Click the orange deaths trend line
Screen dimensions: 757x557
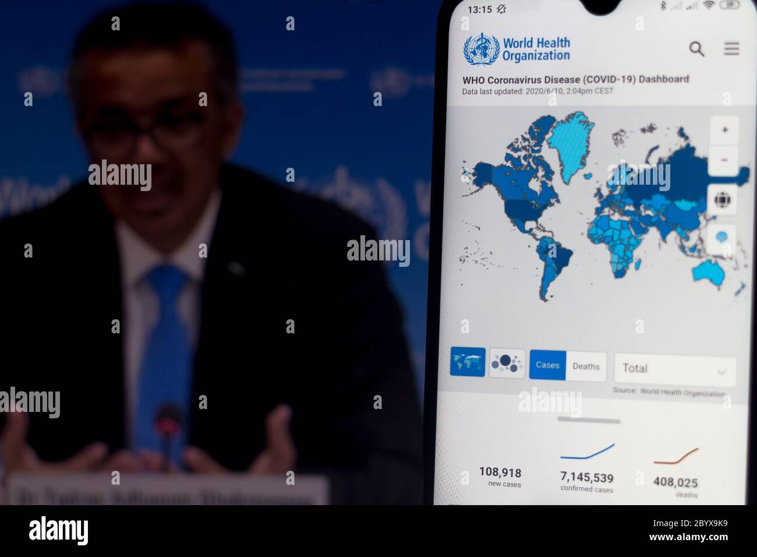tap(675, 456)
